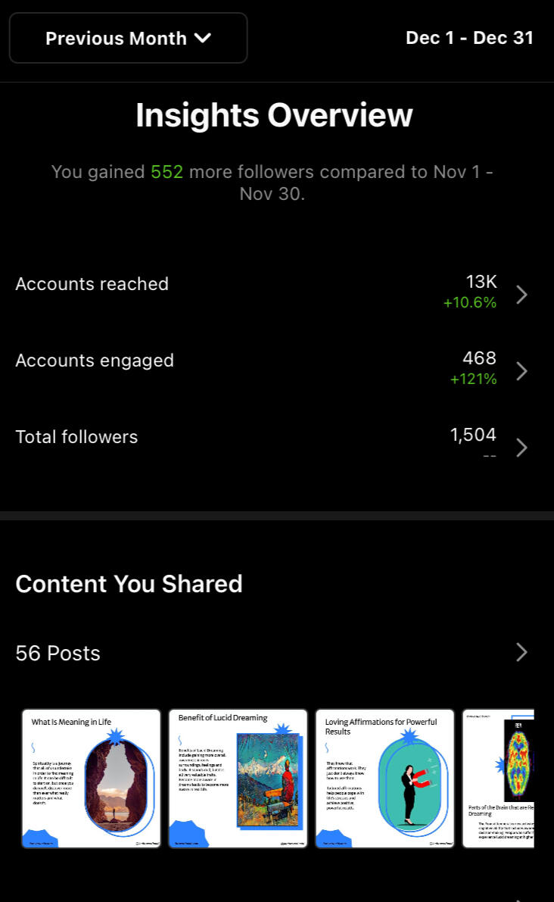This screenshot has height=902, width=554.
Task: View all 56 Posts
Action: pyautogui.click(x=58, y=653)
